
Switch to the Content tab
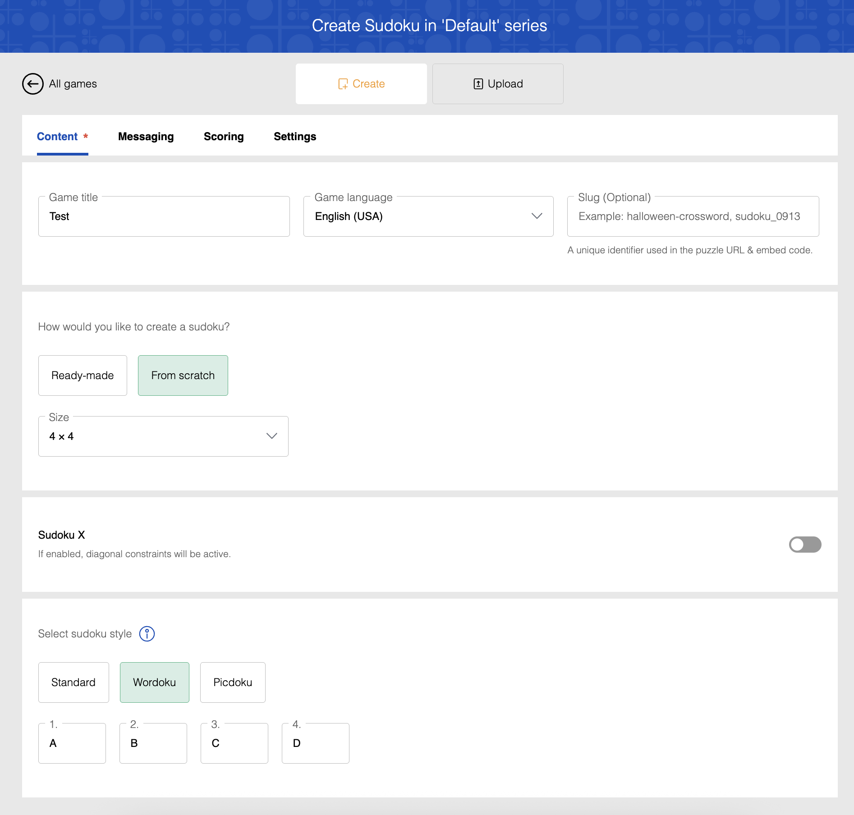pos(62,137)
